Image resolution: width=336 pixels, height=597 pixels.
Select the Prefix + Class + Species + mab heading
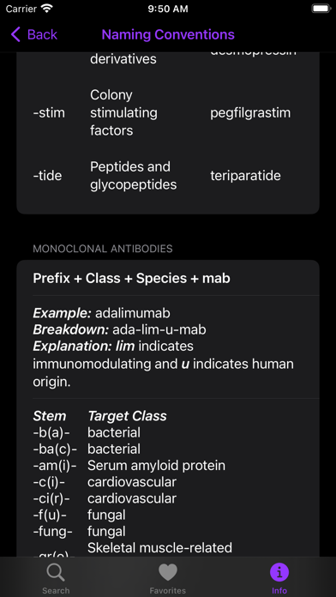(132, 278)
